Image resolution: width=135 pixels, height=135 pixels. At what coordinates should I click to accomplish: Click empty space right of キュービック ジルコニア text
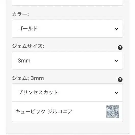pos(89,112)
